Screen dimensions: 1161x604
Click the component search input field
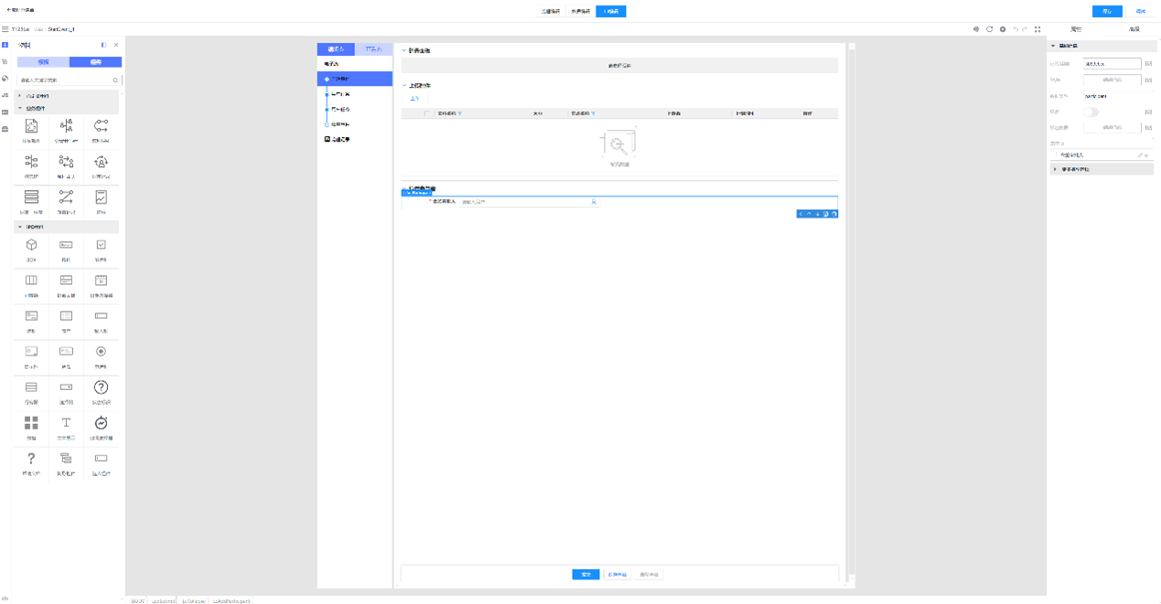[70, 80]
